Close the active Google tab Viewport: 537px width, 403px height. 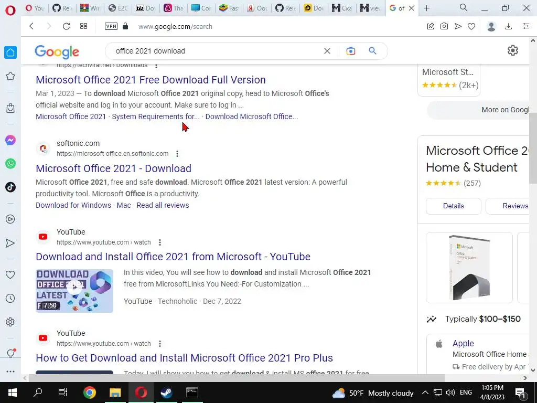click(412, 8)
